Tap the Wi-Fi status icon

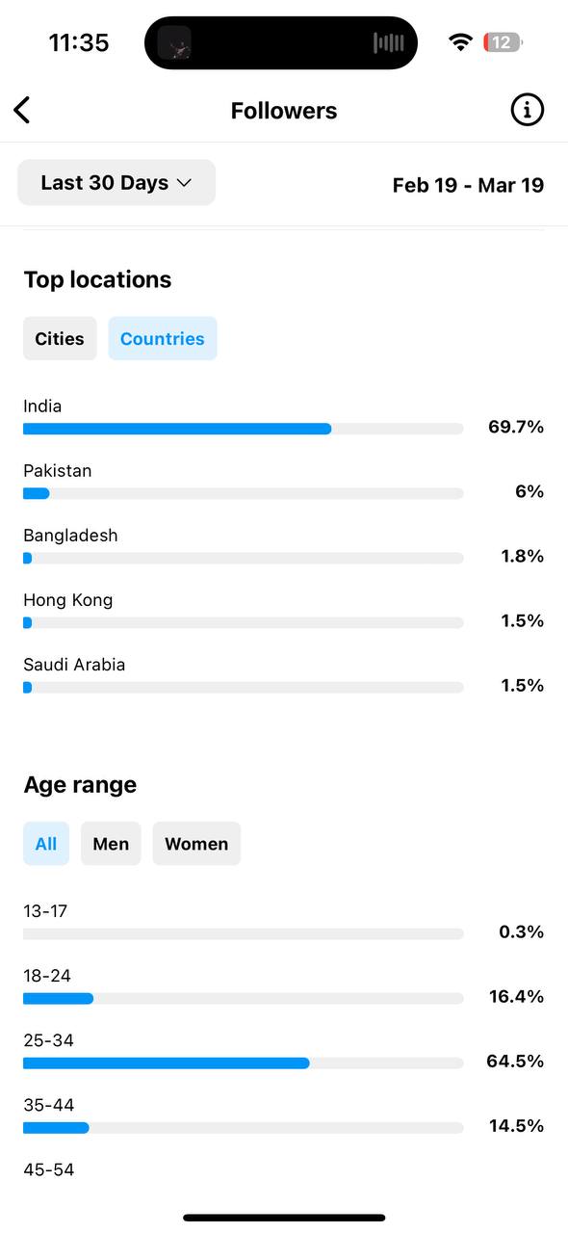(x=461, y=42)
